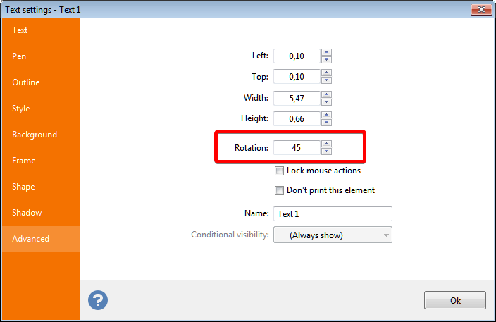Click the Ok button

[x=454, y=300]
